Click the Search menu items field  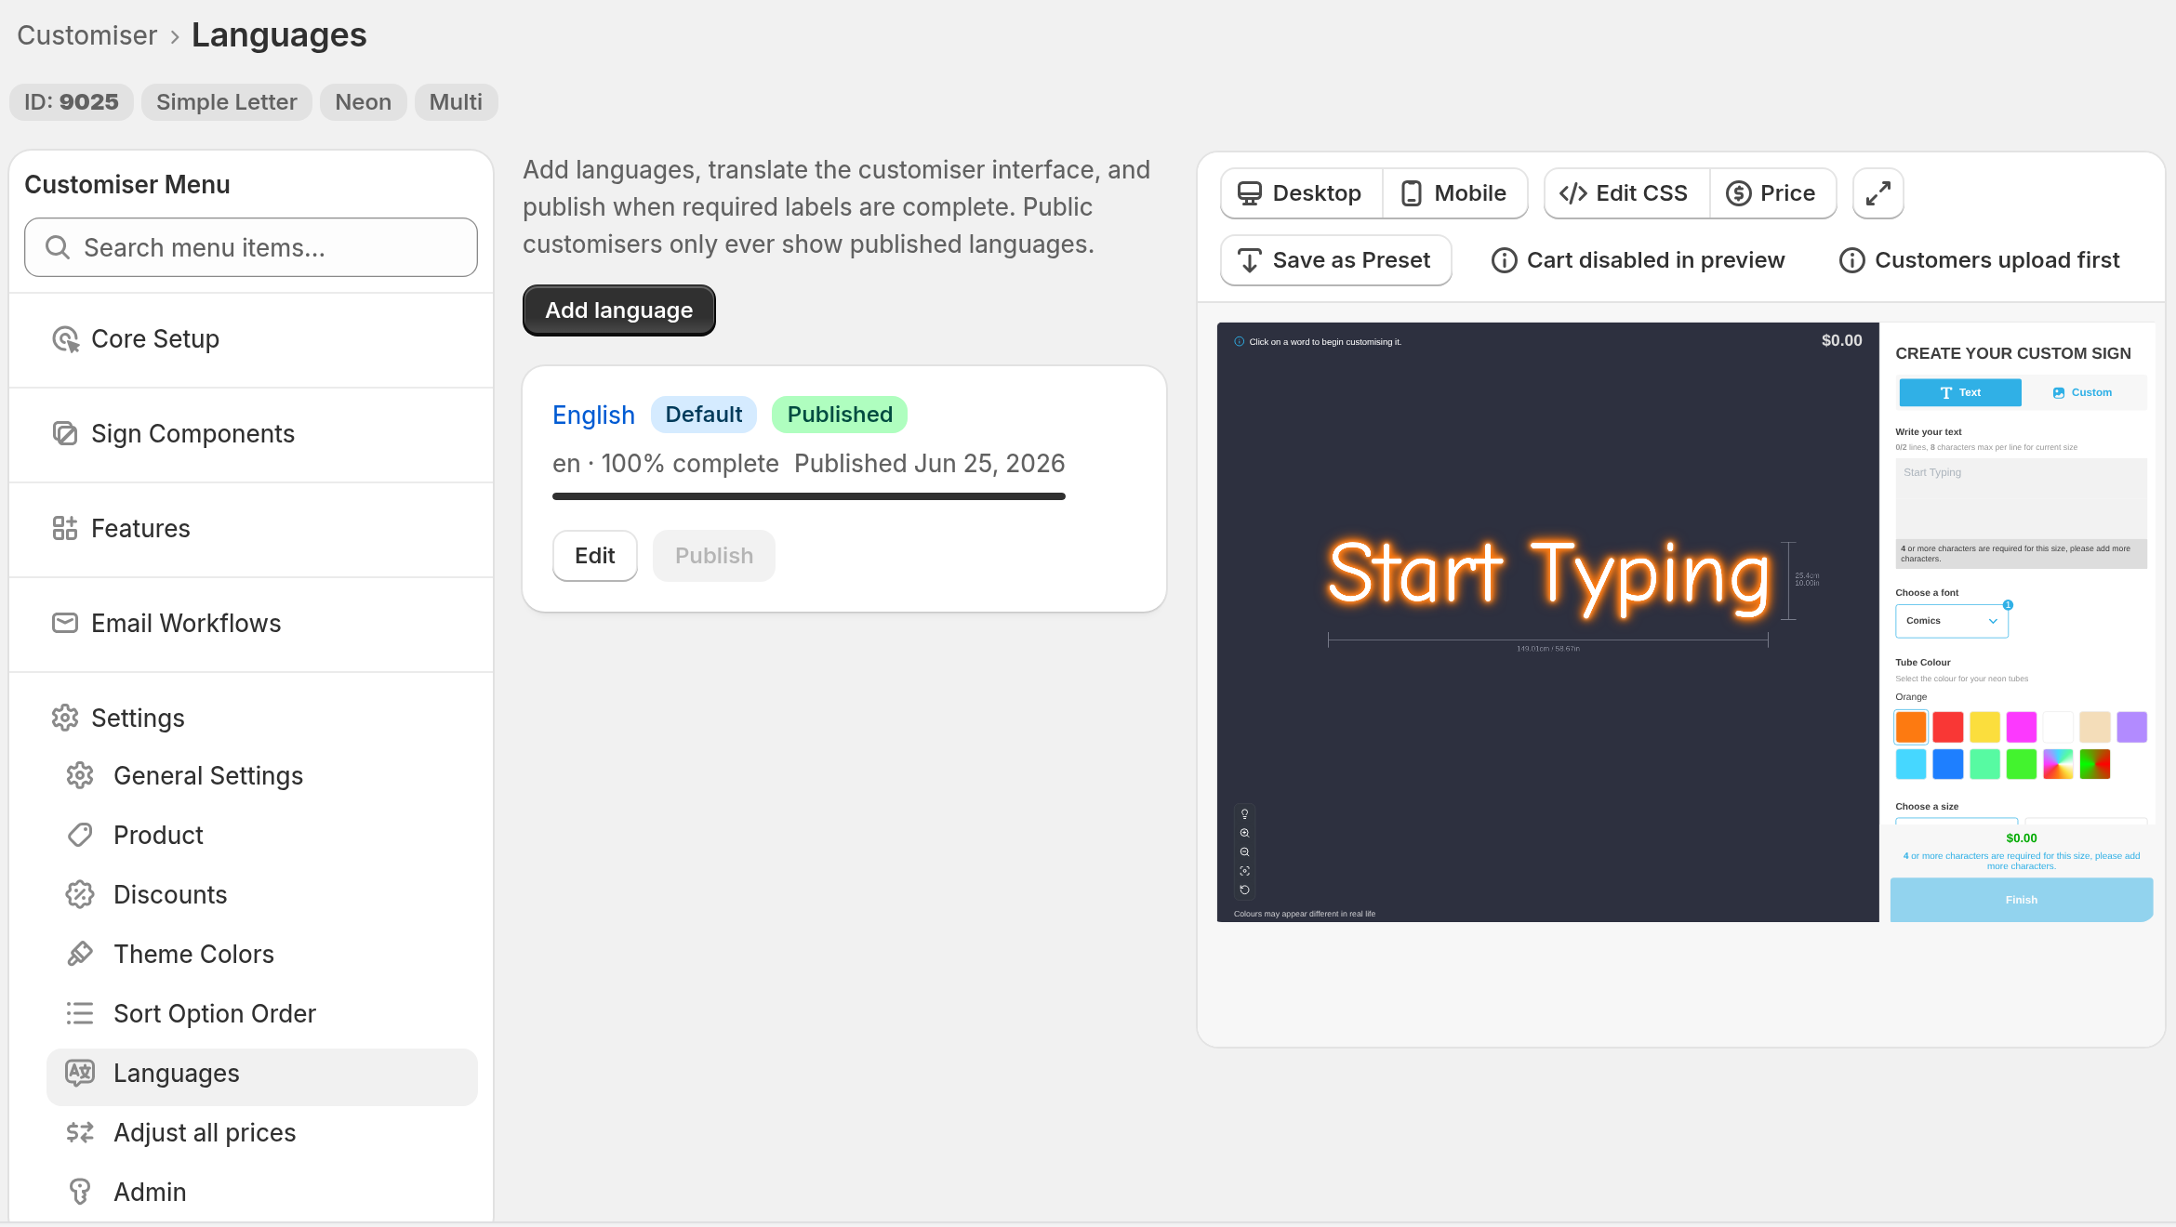pos(251,247)
